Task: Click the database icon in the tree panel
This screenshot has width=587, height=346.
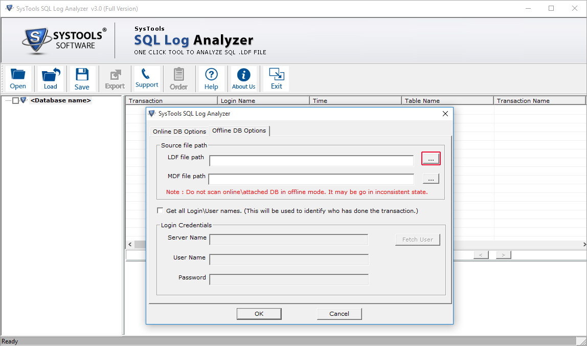Action: pos(24,100)
